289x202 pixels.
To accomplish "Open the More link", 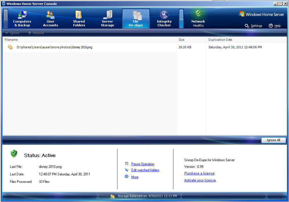I will 135,177.
